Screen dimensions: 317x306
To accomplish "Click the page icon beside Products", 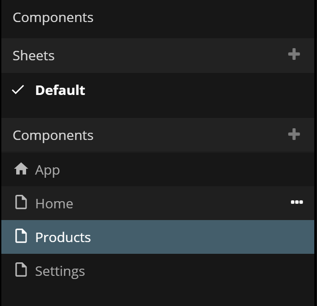I will 21,237.
